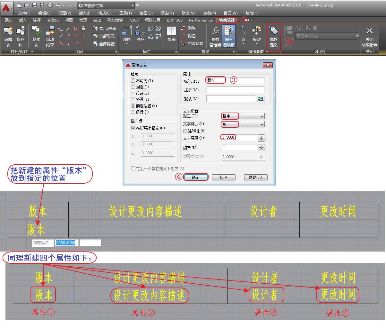The image size is (386, 330).
Task: Uncheck 在屏幕上指定(O) checkbox
Action: [x=133, y=128]
